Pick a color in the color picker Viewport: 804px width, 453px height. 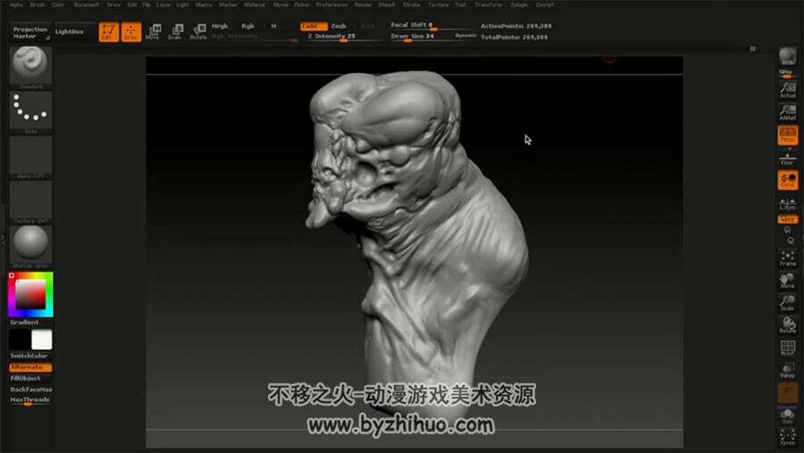(30, 295)
